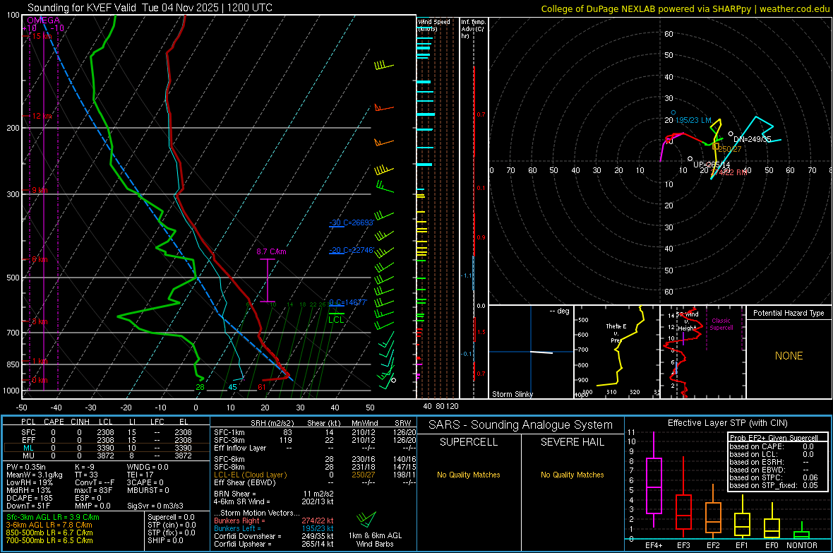Click 'Effective Layer STP (with CIN)' title
Viewport: 833px width, 553px height.
(x=727, y=423)
